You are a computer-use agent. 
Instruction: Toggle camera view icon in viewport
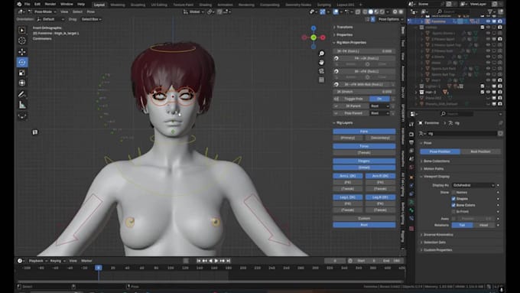pyautogui.click(x=321, y=71)
